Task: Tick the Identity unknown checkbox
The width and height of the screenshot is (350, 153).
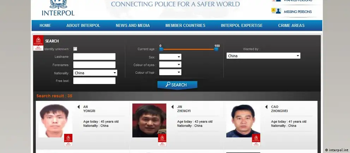Action: click(75, 49)
